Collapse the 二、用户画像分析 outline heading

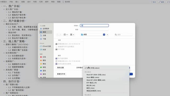tap(2, 21)
